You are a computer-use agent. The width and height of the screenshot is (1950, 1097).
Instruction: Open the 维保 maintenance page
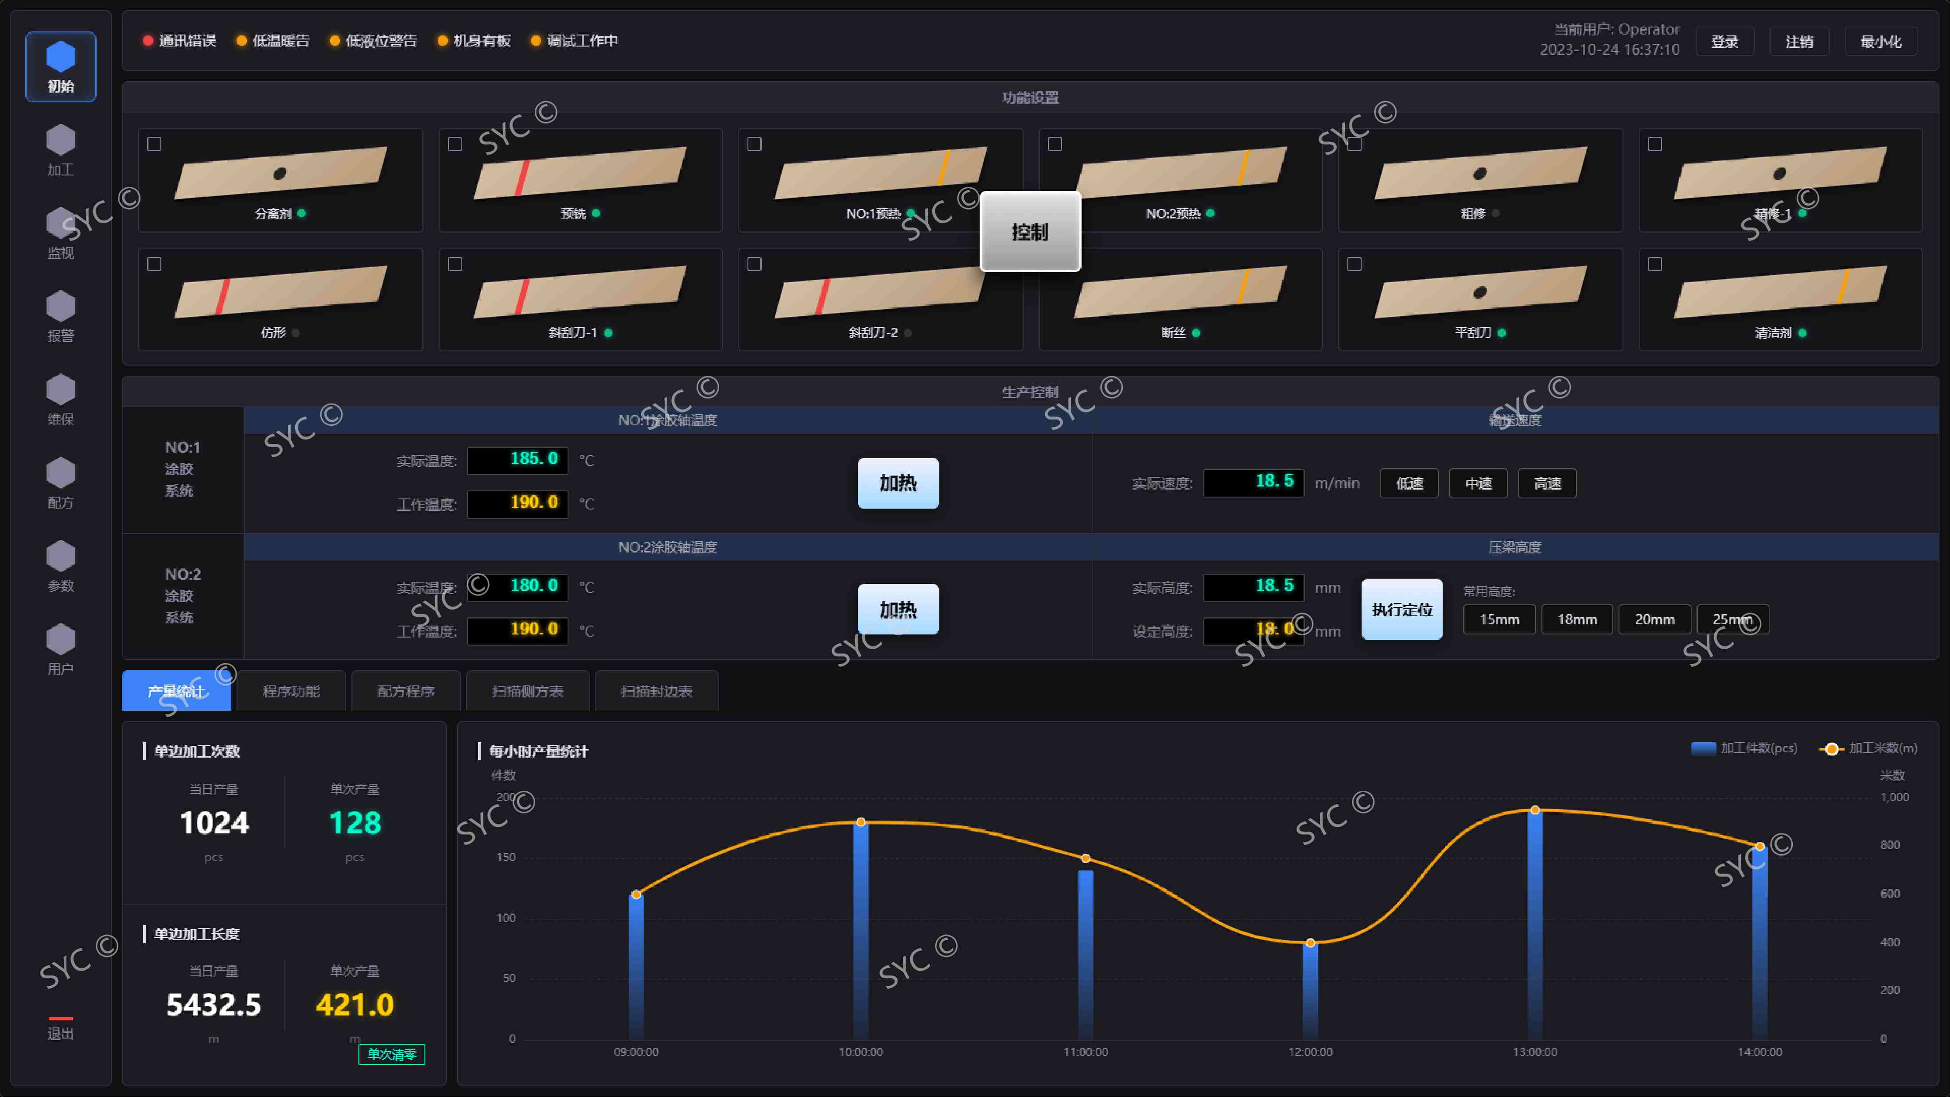coord(61,400)
